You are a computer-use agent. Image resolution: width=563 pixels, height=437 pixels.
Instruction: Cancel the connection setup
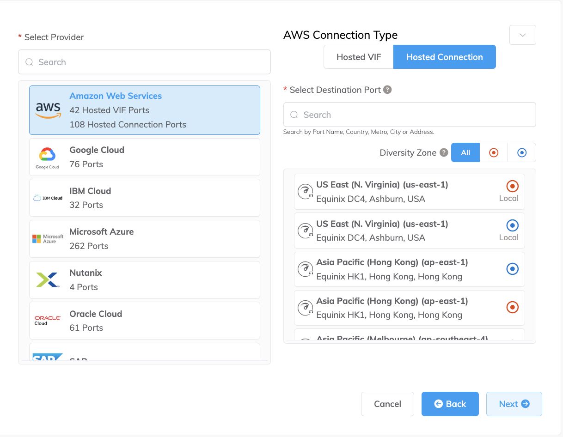tap(387, 404)
